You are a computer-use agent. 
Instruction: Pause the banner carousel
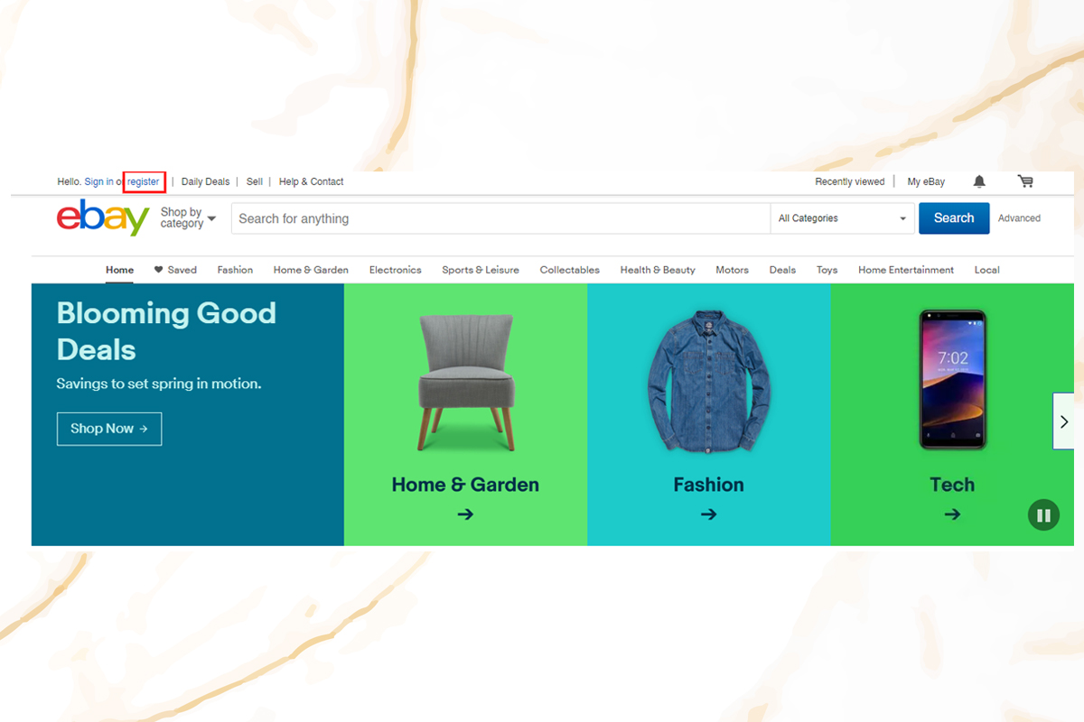(x=1043, y=515)
